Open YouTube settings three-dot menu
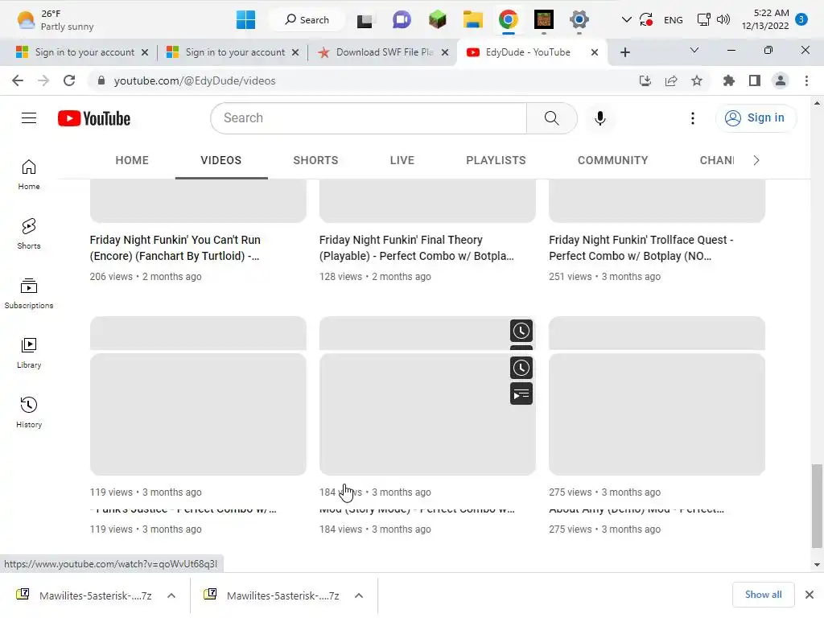This screenshot has height=618, width=824. tap(692, 118)
